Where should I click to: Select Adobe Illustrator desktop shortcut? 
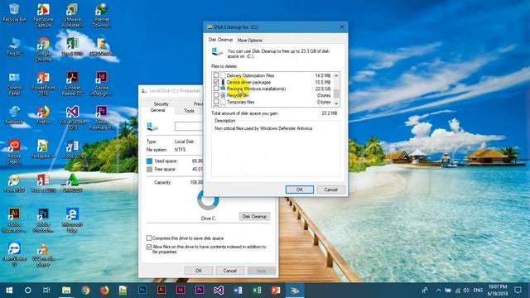pyautogui.click(x=14, y=220)
